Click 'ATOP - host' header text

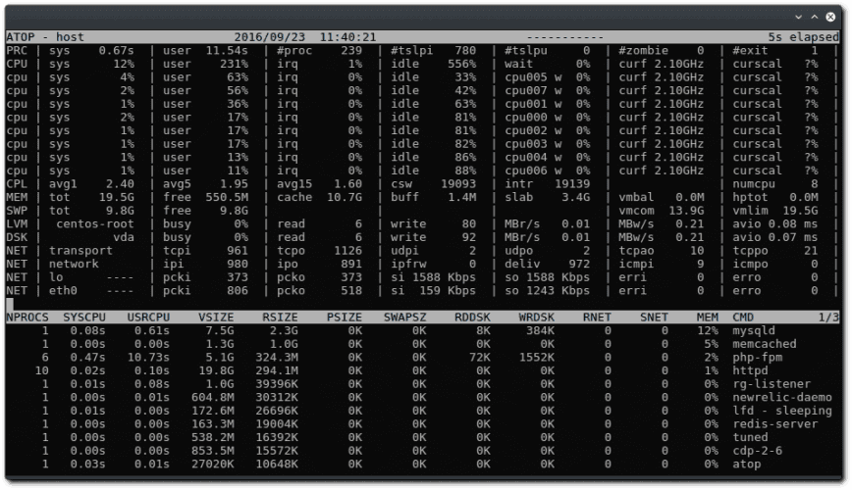(x=45, y=37)
